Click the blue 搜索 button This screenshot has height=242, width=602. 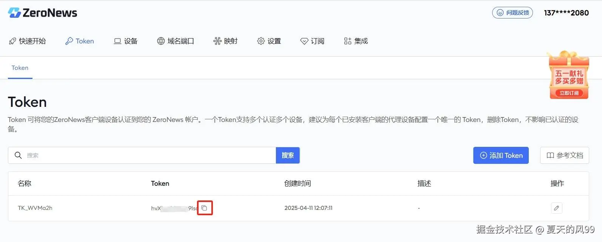pyautogui.click(x=288, y=155)
